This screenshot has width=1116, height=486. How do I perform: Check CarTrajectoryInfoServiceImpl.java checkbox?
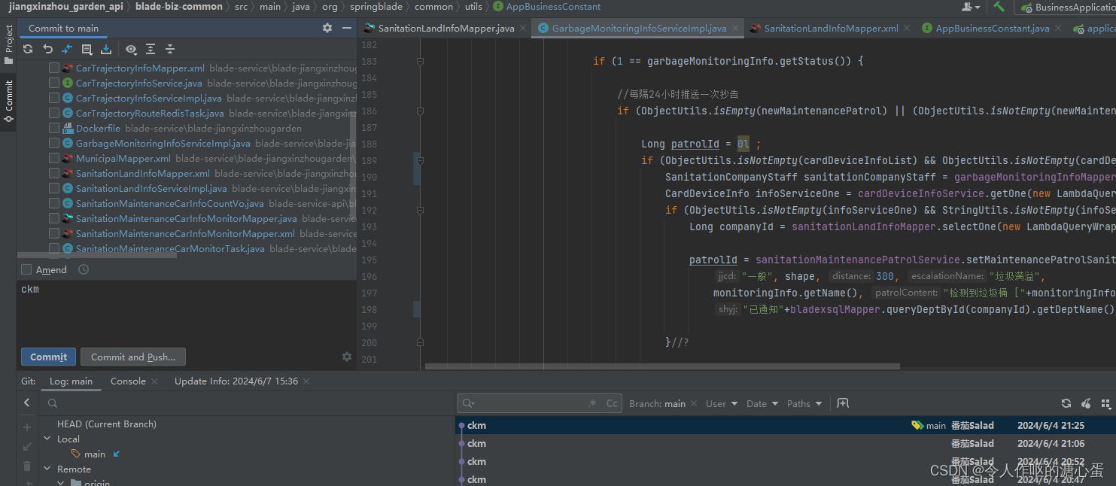click(54, 98)
